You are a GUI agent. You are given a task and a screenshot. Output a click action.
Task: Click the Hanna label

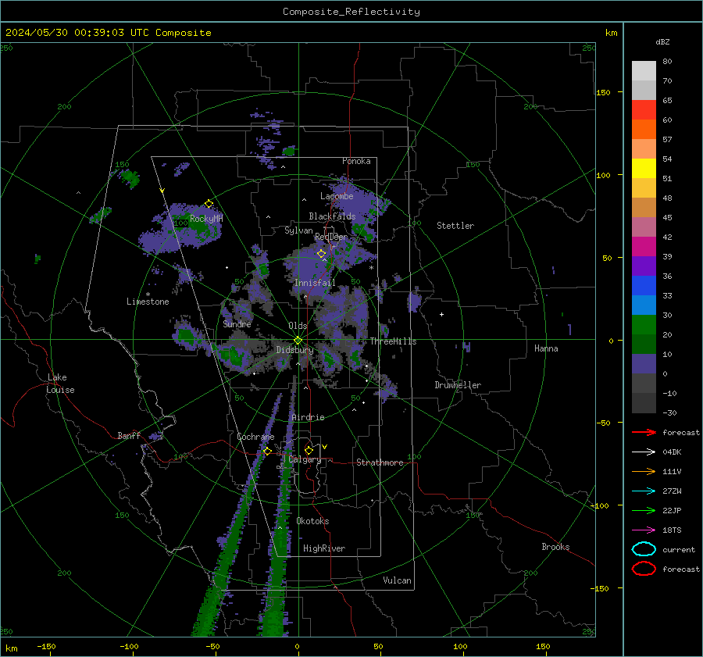pyautogui.click(x=546, y=348)
